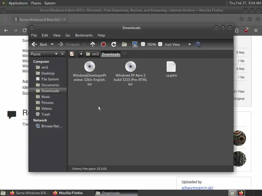Screen dimensions: 262x196
Task: Switch workspace via the Firefox workspace switcher icon
Action: tap(241, 193)
